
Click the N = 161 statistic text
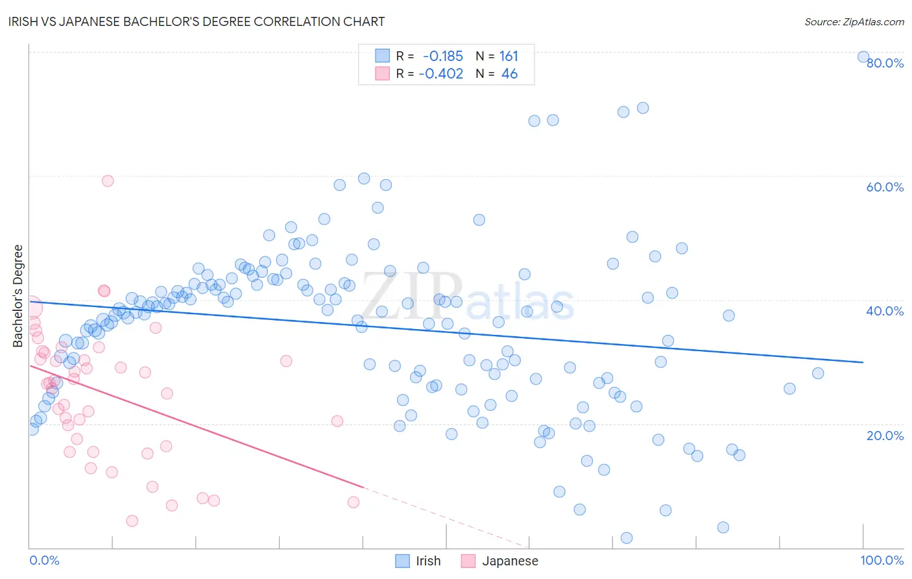pyautogui.click(x=497, y=56)
